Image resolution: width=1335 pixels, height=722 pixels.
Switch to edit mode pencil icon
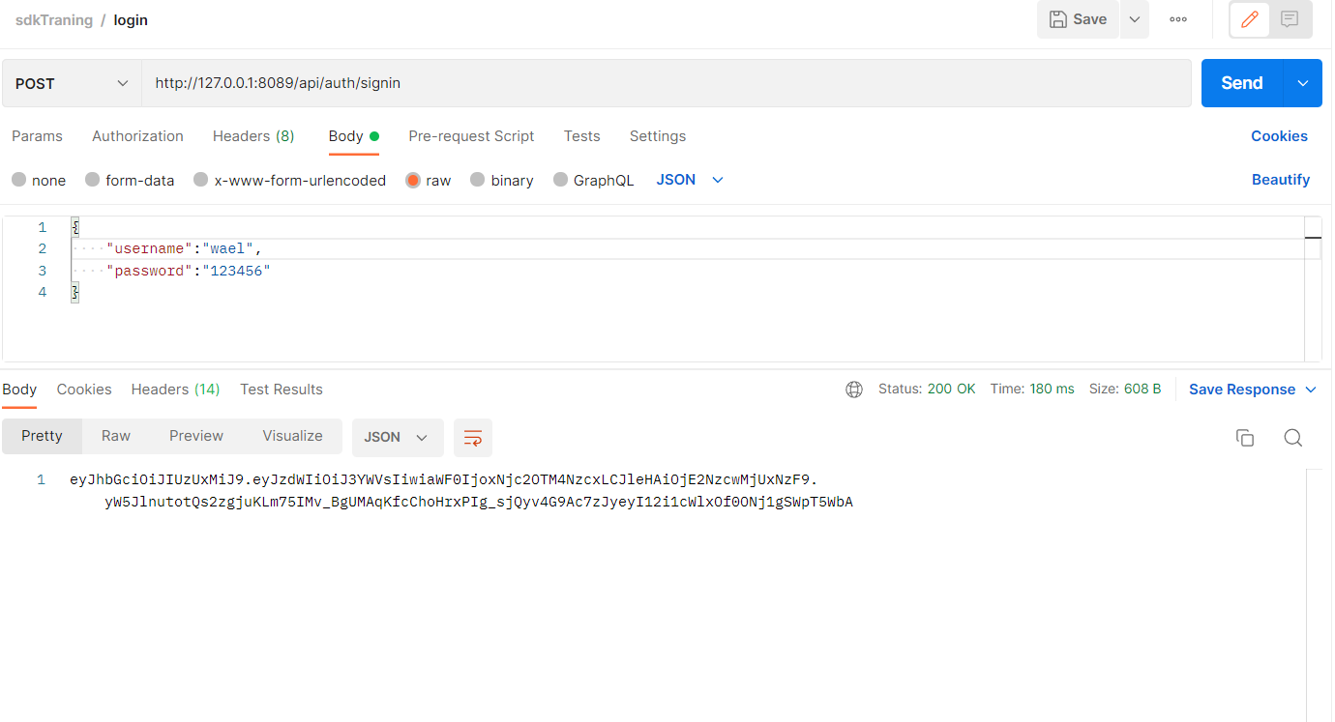[1249, 19]
